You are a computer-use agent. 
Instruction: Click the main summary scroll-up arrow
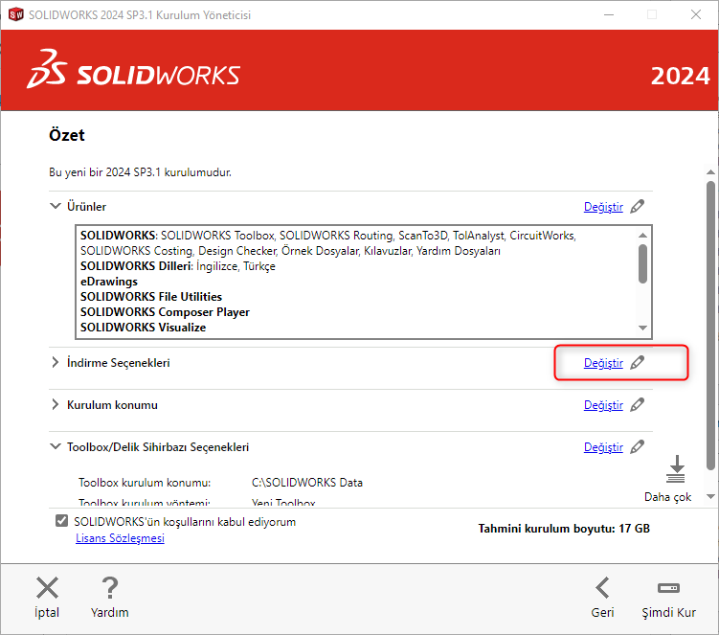tap(710, 172)
